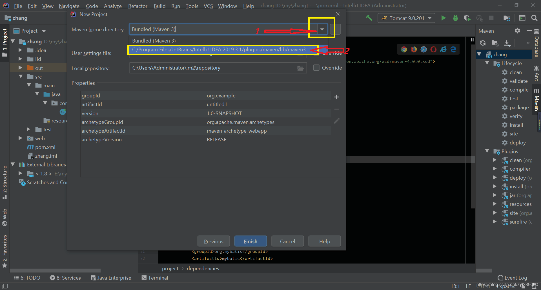541x290 pixels.
Task: Browse the local repository folder icon
Action: click(x=300, y=68)
